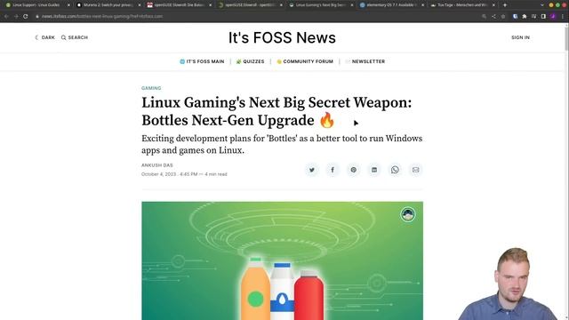Viewport: 569px width, 320px height.
Task: Close the Linux Support tab
Action: (x=68, y=5)
